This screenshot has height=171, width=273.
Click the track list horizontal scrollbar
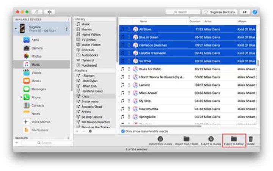(x=160, y=126)
